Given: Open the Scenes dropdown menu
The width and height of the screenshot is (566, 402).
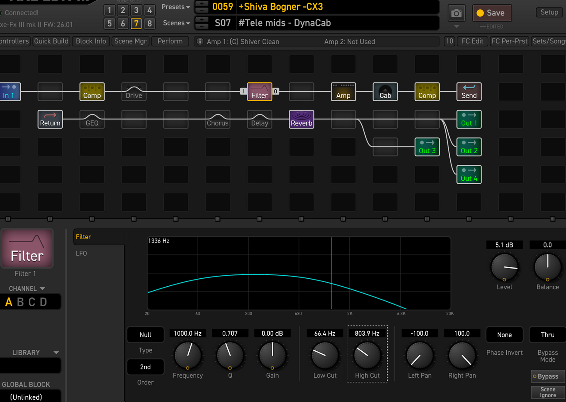Looking at the screenshot, I should [x=177, y=23].
